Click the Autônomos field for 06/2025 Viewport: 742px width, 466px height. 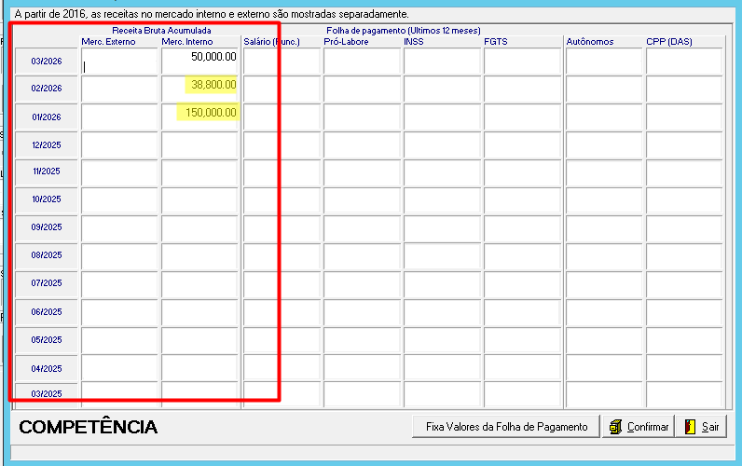pyautogui.click(x=604, y=312)
